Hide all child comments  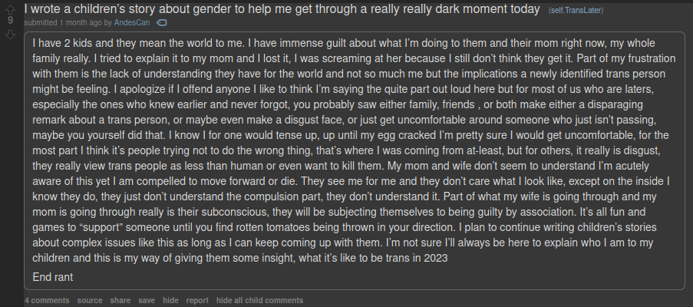[x=259, y=300]
